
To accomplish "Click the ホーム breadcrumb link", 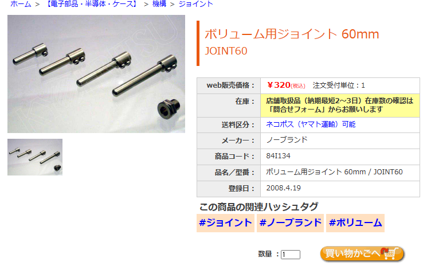I will tap(21, 4).
